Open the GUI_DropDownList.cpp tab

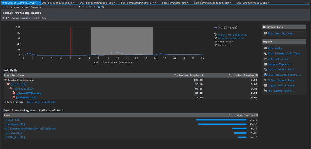pyautogui.click(x=252, y=2)
